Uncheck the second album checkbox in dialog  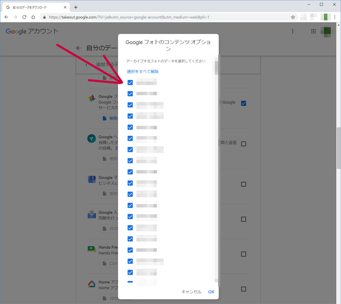(x=130, y=94)
